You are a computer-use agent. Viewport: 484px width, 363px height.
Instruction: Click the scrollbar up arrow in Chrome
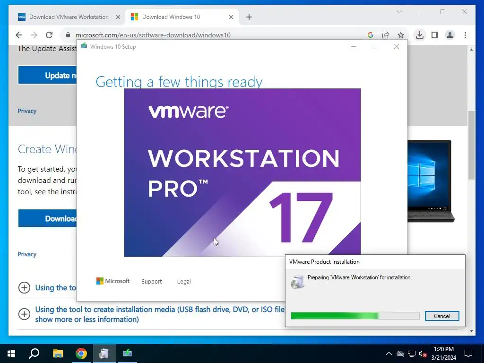471,50
